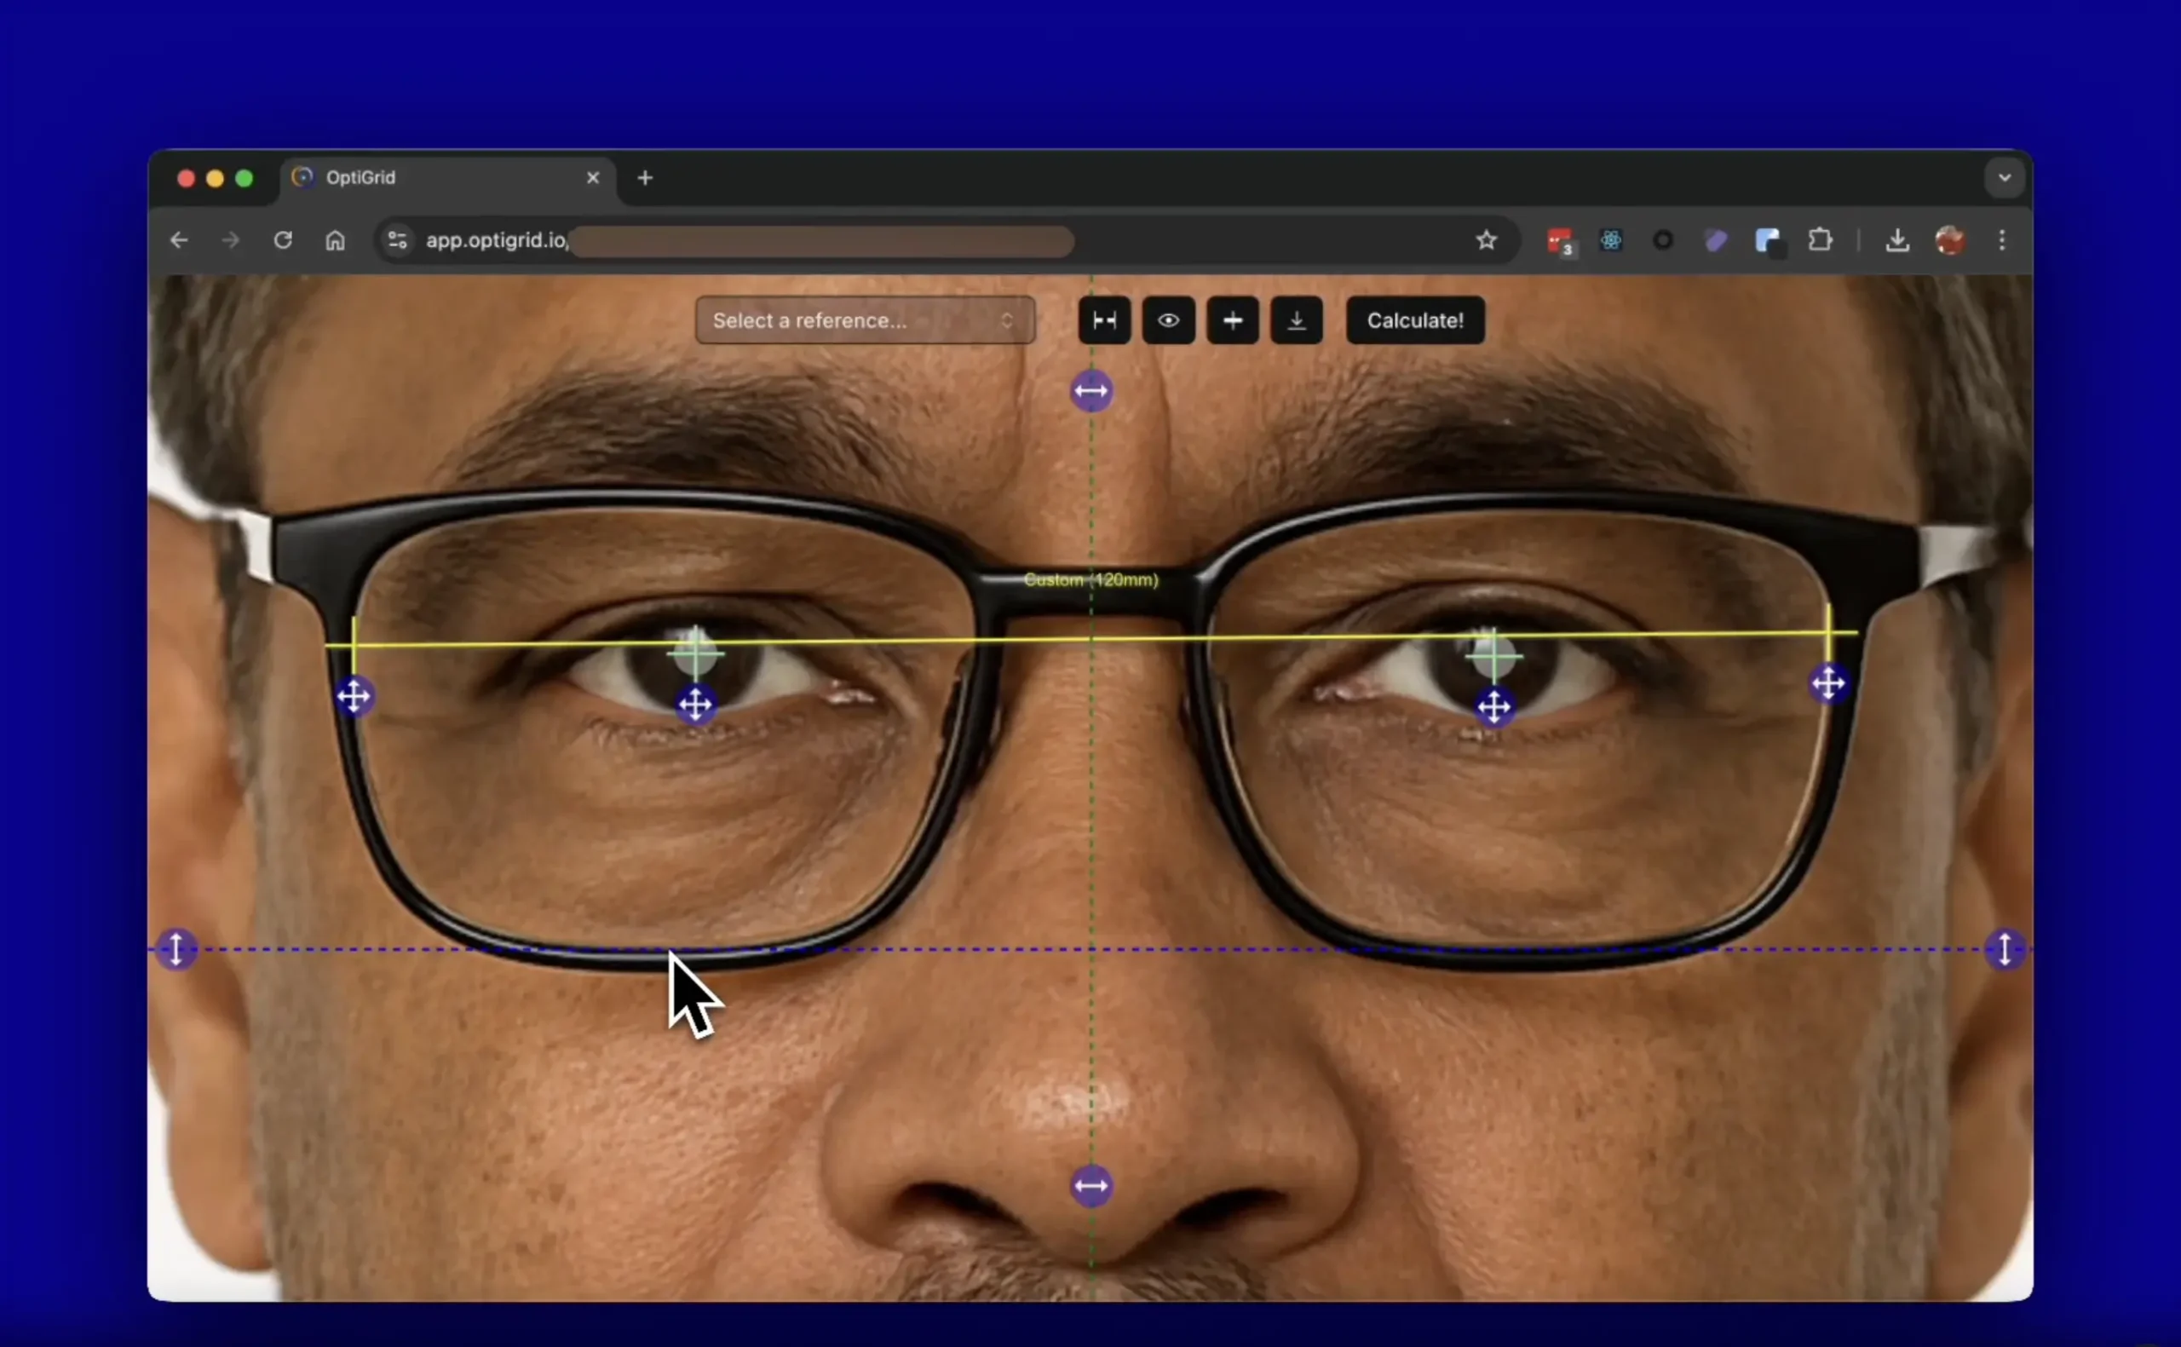
Task: Open Chrome three-dot menu
Action: tap(2002, 240)
